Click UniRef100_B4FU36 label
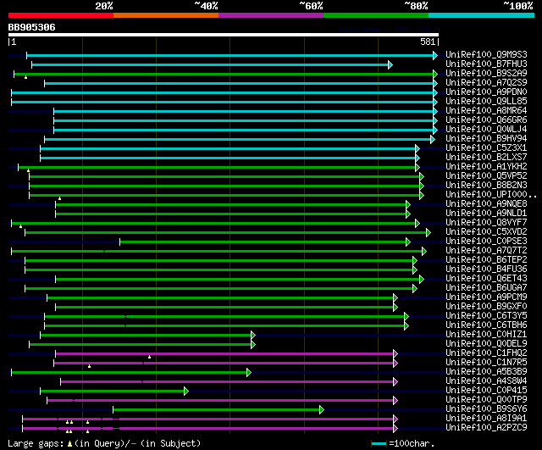 486,269
